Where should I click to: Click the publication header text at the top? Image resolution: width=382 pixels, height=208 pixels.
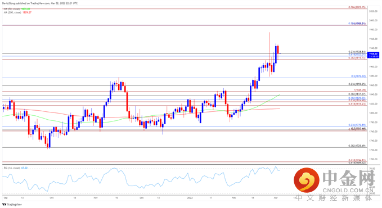tap(40, 3)
